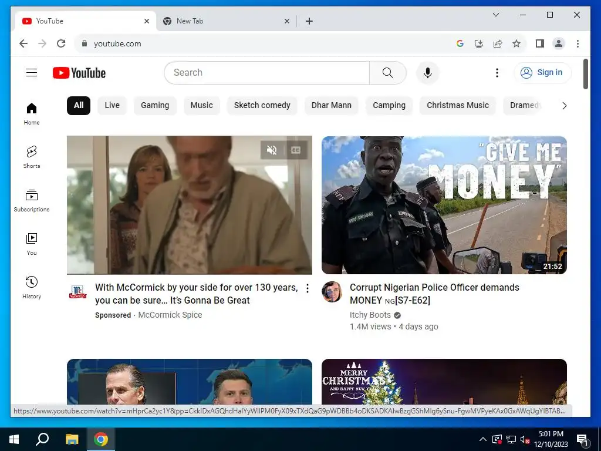
Task: Open the You section in sidebar
Action: pyautogui.click(x=32, y=244)
